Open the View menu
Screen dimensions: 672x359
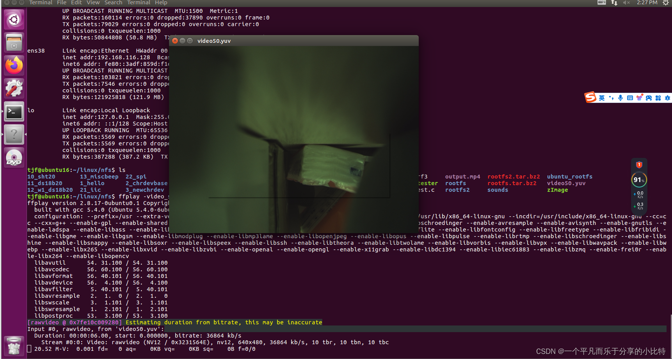pyautogui.click(x=93, y=3)
